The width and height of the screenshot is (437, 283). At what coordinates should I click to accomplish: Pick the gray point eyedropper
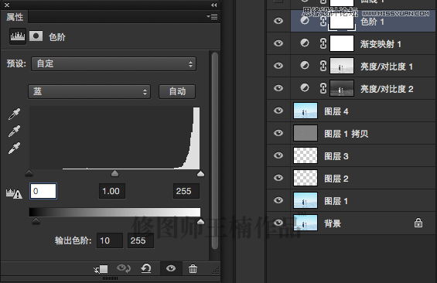tap(14, 131)
